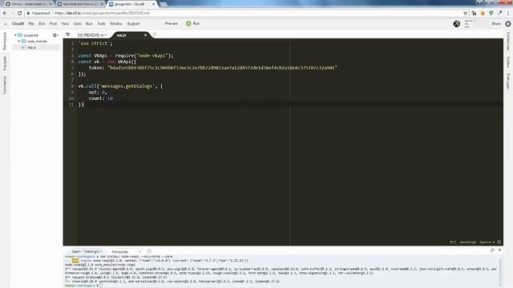Click the cursor position indicator in status bar

pos(453,242)
